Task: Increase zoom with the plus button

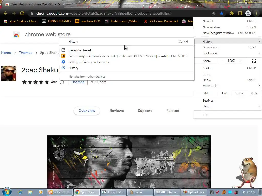Action: click(241, 61)
